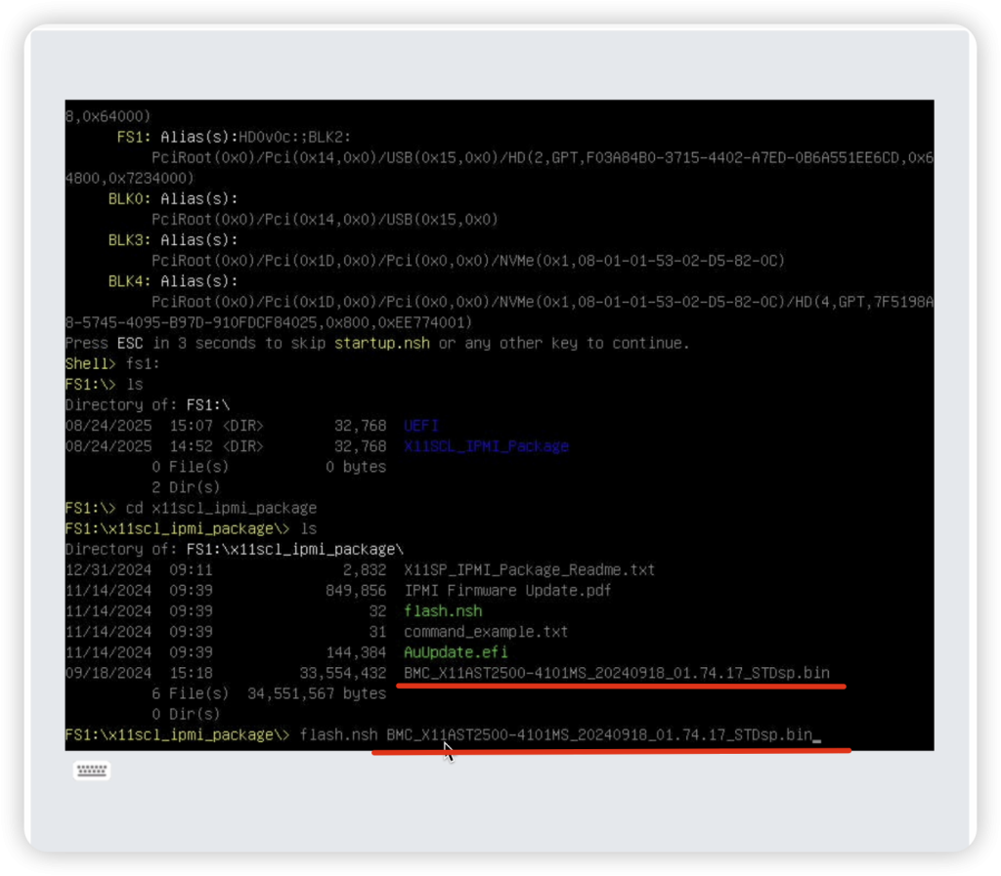Click the UEFI directory name
The height and width of the screenshot is (876, 1001).
pyautogui.click(x=421, y=426)
